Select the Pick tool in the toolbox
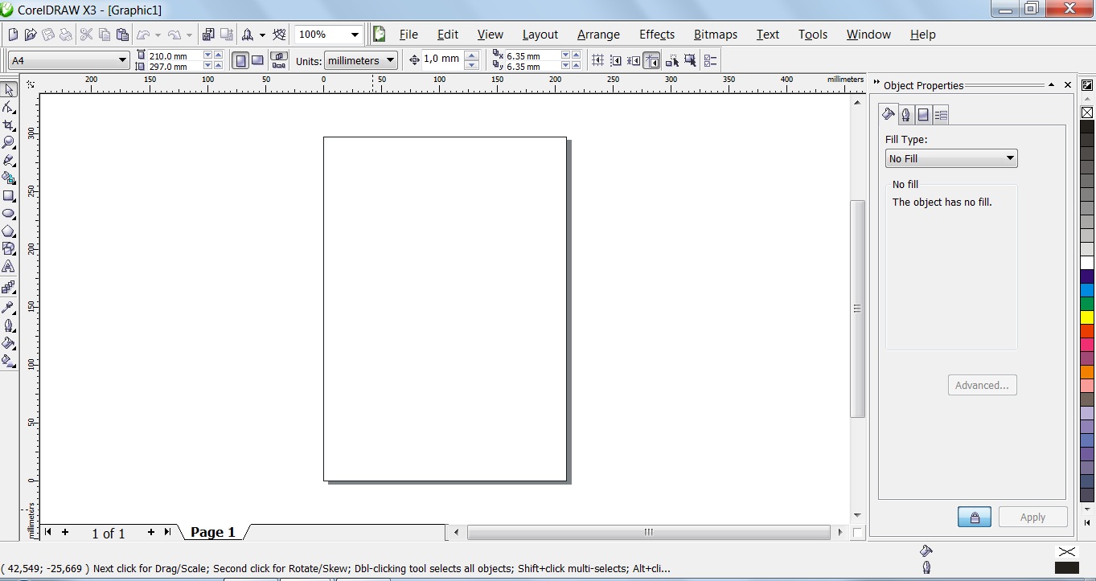The width and height of the screenshot is (1096, 581). coord(9,90)
